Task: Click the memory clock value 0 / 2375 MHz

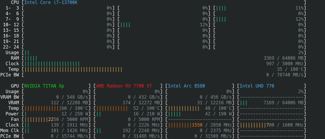Action: 216,131
